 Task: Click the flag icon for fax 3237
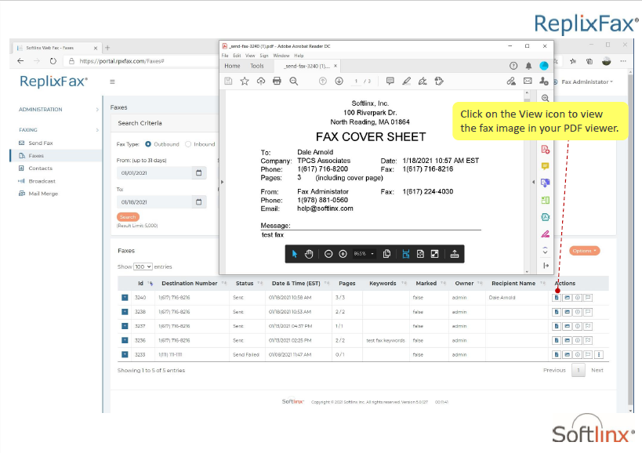tap(589, 325)
